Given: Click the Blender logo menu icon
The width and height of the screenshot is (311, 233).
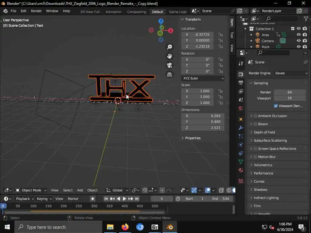Looking at the screenshot, I should click(x=5, y=11).
